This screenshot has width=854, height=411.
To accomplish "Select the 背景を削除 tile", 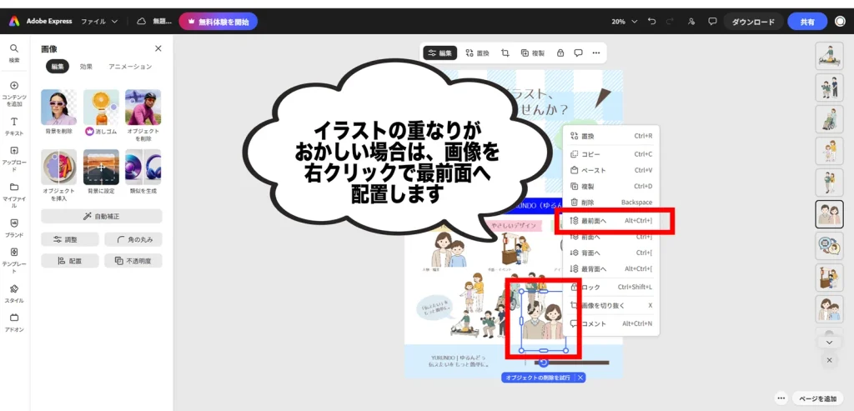I will [x=59, y=108].
